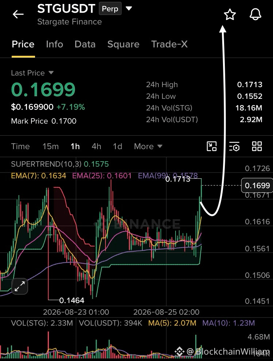Viewport: 273px width, 361px height.
Task: Tap the 0.1506 price axis label
Action: click(x=257, y=275)
